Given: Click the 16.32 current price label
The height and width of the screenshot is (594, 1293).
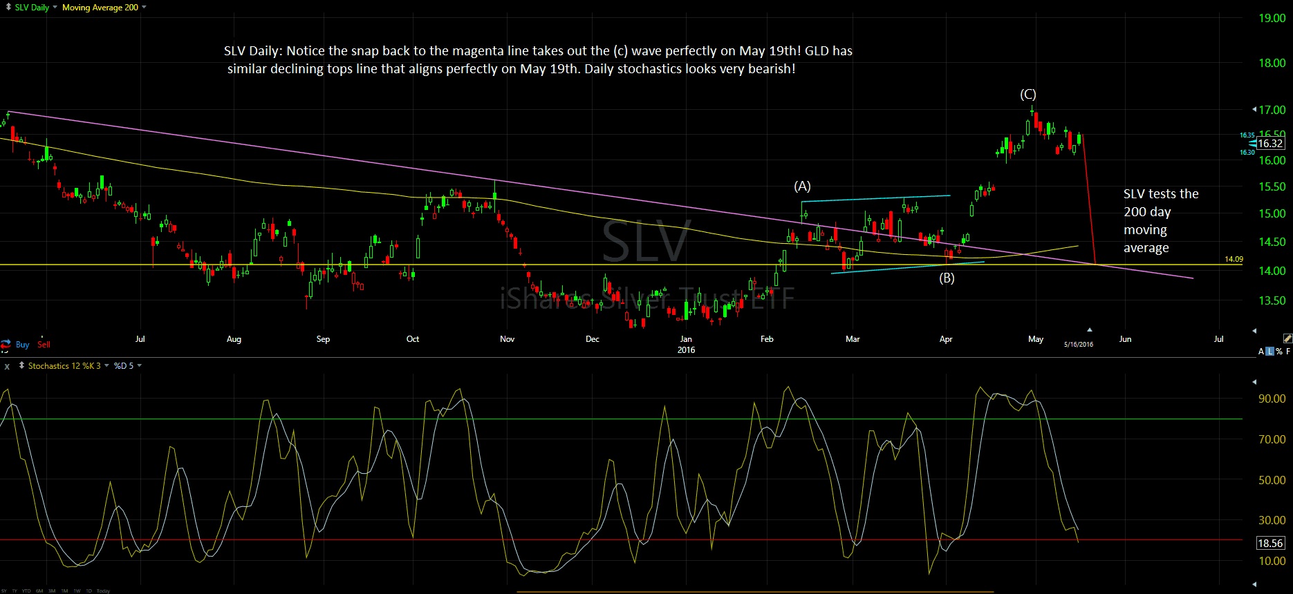Looking at the screenshot, I should click(x=1270, y=144).
